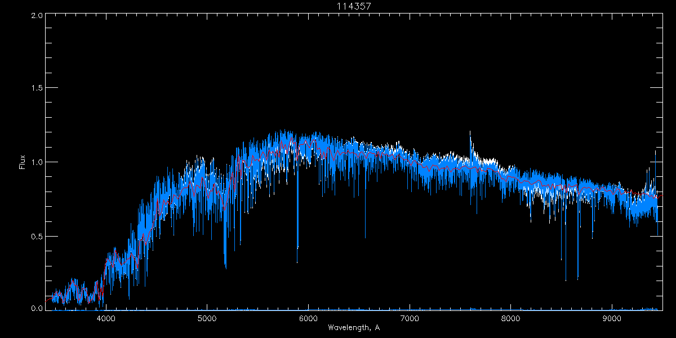The width and height of the screenshot is (676, 338).
Task: Click the Flux y-axis label
Action: click(22, 162)
